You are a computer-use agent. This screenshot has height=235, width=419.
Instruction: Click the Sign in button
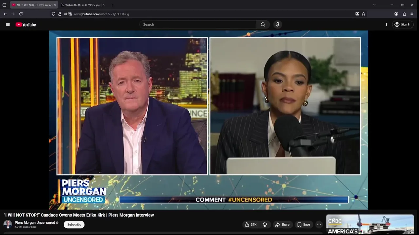tap(403, 24)
